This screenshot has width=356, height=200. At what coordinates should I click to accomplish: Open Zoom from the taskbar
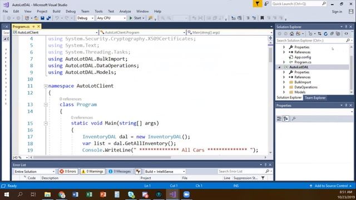tap(186, 194)
